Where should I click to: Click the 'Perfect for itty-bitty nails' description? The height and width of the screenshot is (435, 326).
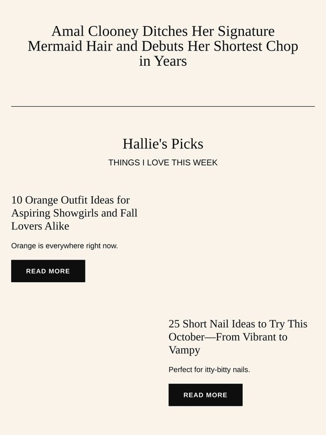[x=209, y=370]
